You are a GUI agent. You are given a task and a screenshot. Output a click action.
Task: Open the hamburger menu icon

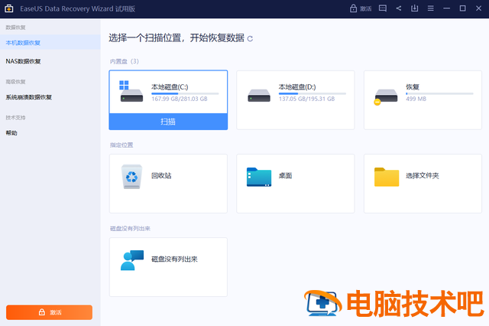431,8
